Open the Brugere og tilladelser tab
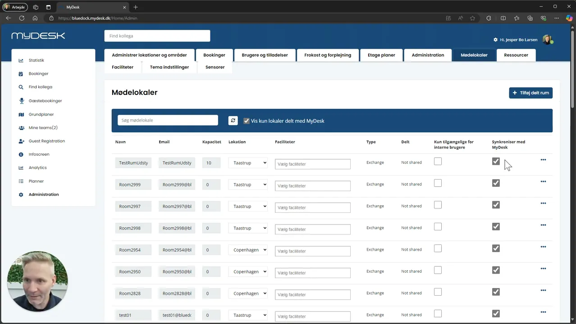The height and width of the screenshot is (324, 576). point(265,55)
